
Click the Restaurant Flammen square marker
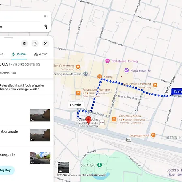pos(78,93)
